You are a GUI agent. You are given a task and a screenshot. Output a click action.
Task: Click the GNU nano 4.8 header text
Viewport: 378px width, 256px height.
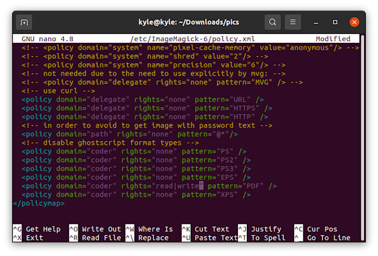tap(47, 39)
